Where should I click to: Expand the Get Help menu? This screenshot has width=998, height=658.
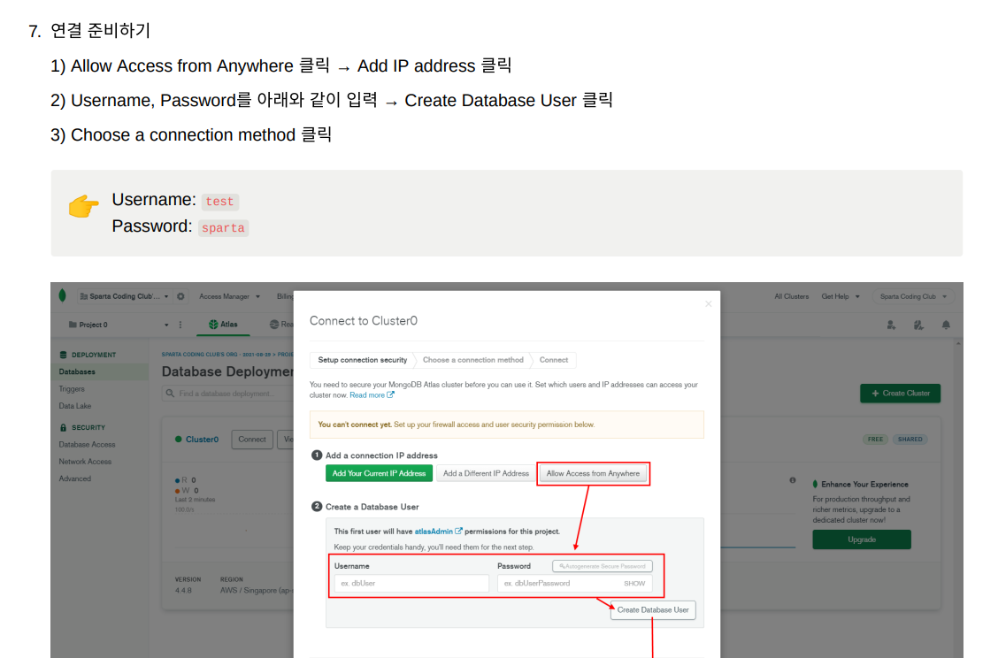841,296
